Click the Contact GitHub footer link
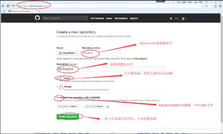This screenshot has width=223, height=134. pyautogui.click(x=144, y=133)
